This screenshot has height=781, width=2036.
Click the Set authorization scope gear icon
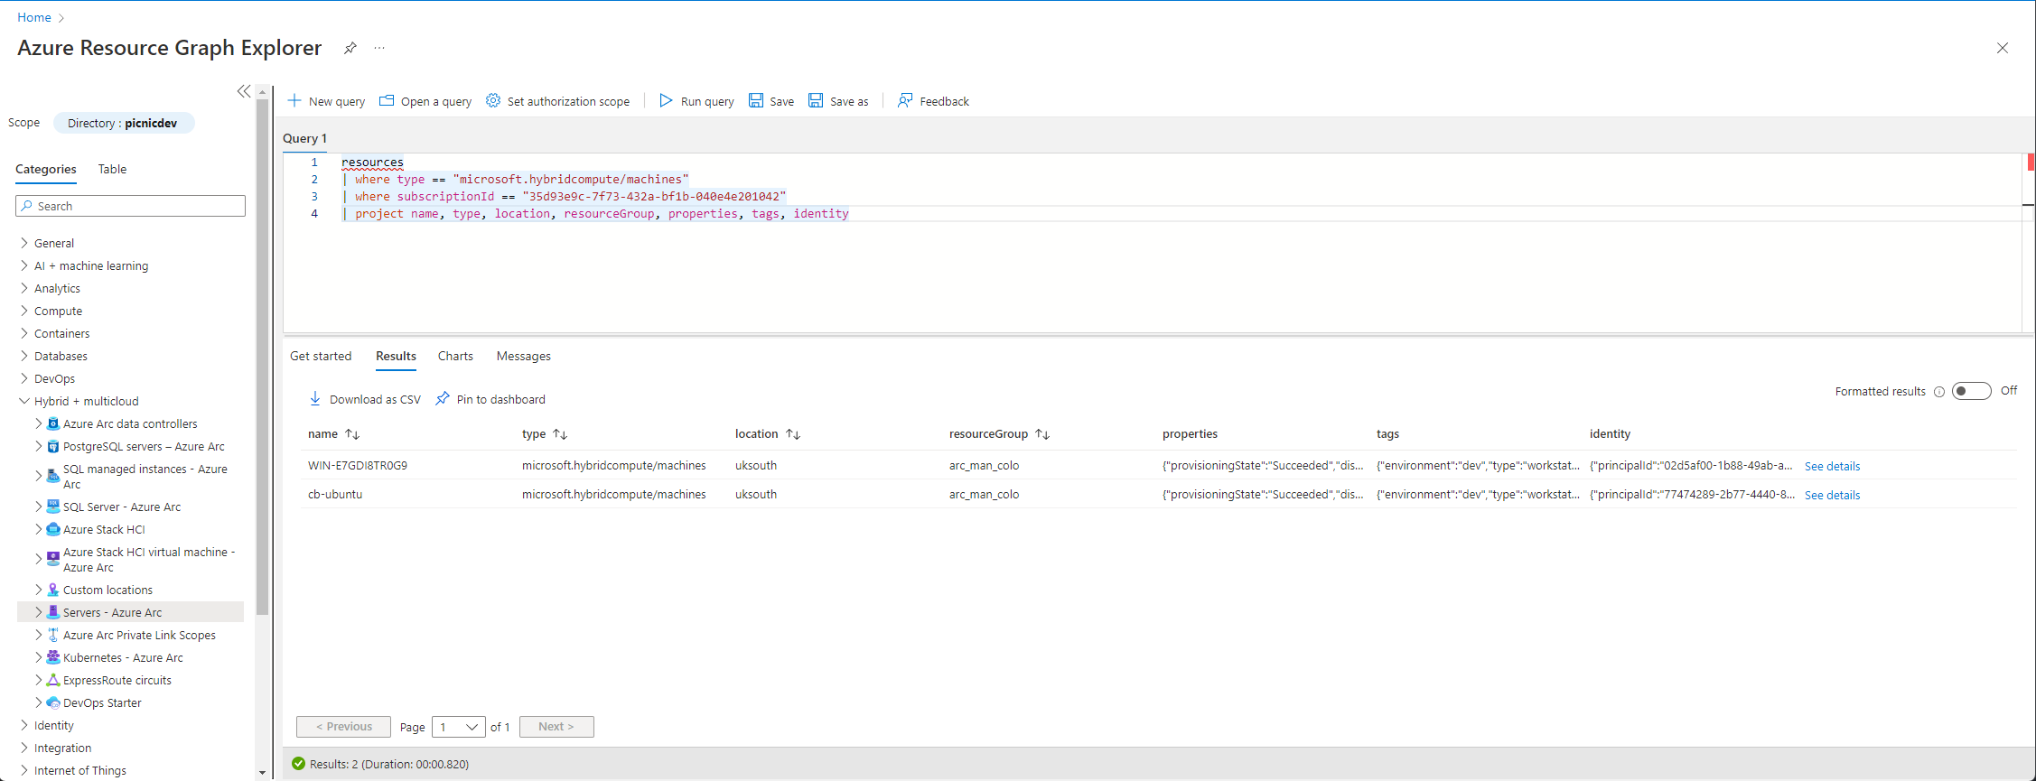click(493, 100)
